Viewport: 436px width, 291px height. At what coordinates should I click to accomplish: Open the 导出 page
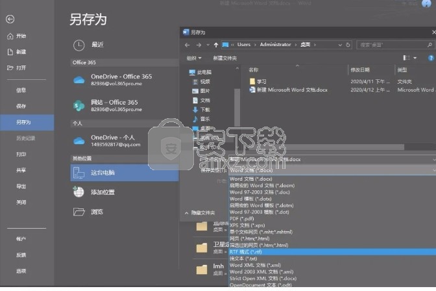tap(21, 186)
